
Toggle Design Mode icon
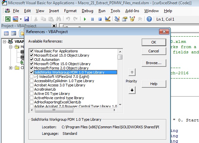pos(108,19)
